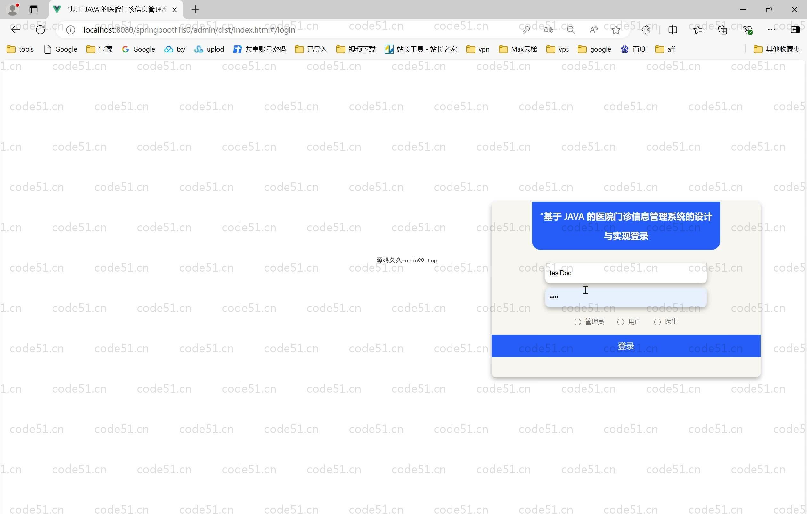Viewport: 807px width, 514px height.
Task: Restore down the browser window
Action: [x=769, y=9]
